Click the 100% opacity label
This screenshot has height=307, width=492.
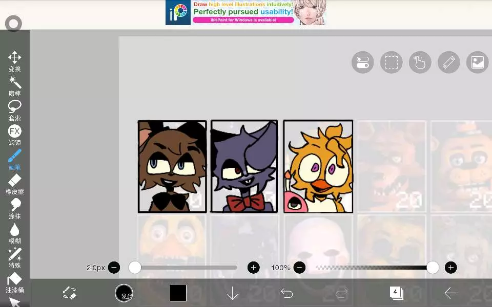[281, 268]
